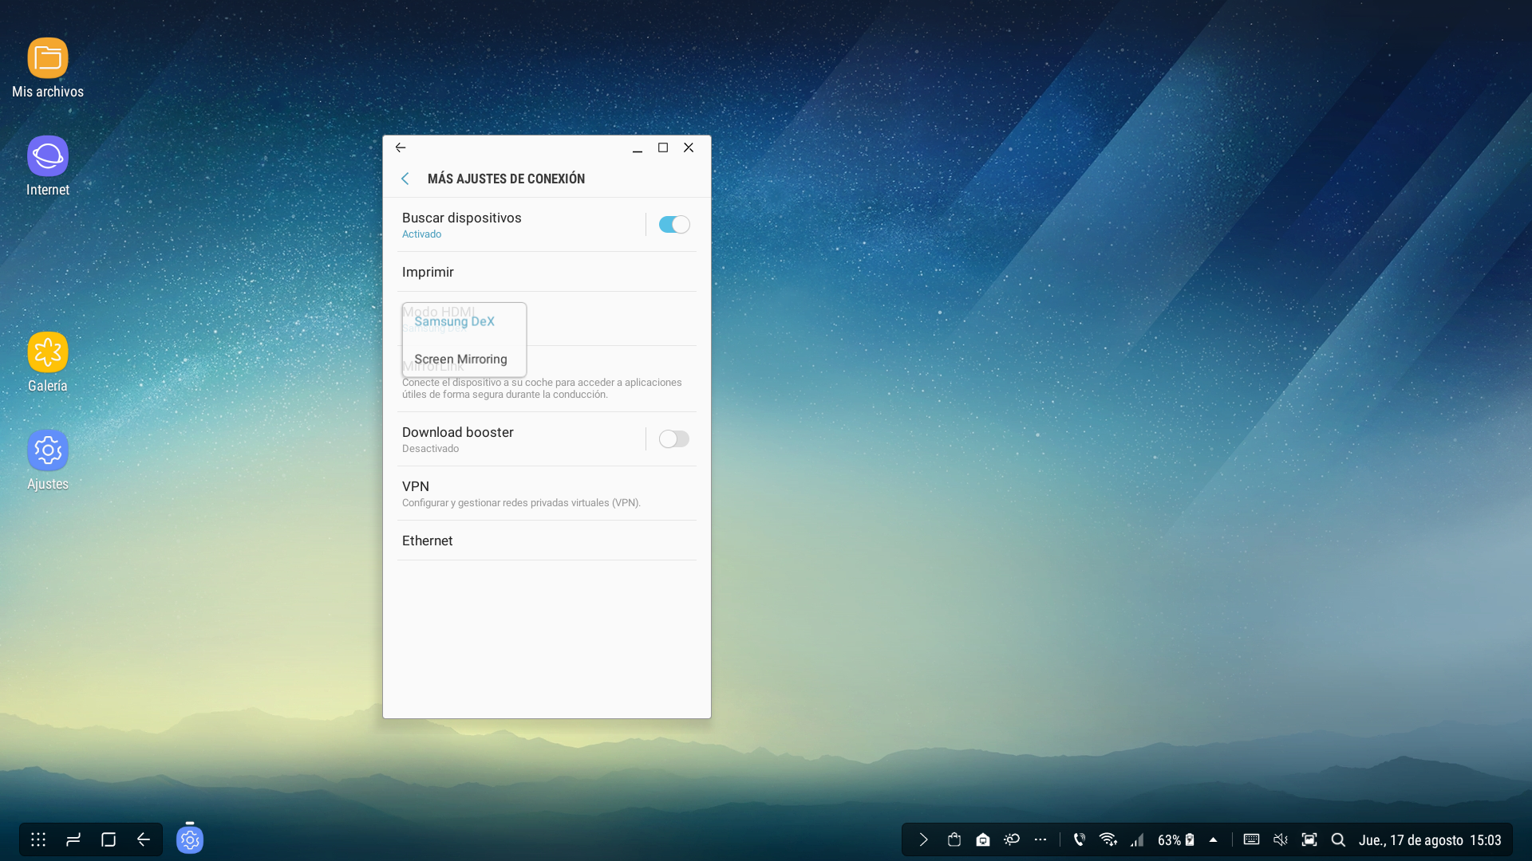
Task: Click the shopping bag tray icon
Action: [x=954, y=839]
